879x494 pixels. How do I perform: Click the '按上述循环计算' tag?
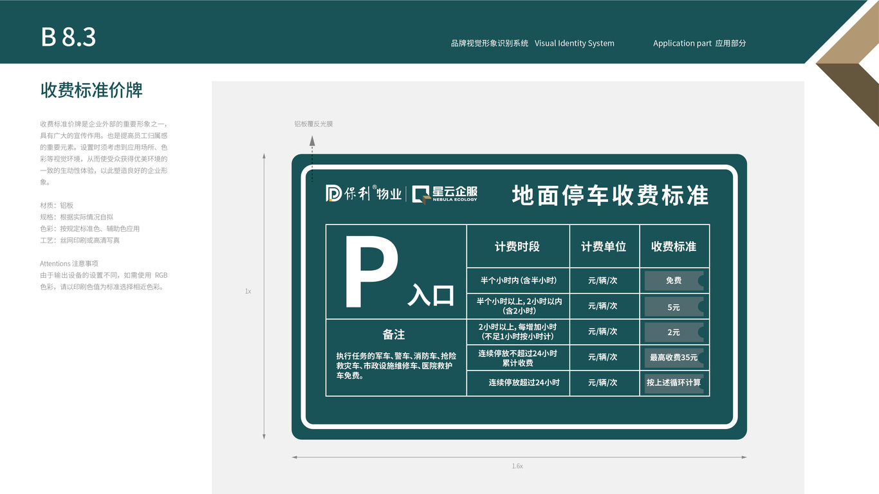[x=674, y=383]
